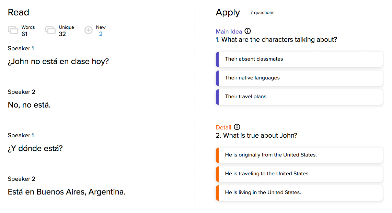Open the Detail info icon

click(237, 127)
